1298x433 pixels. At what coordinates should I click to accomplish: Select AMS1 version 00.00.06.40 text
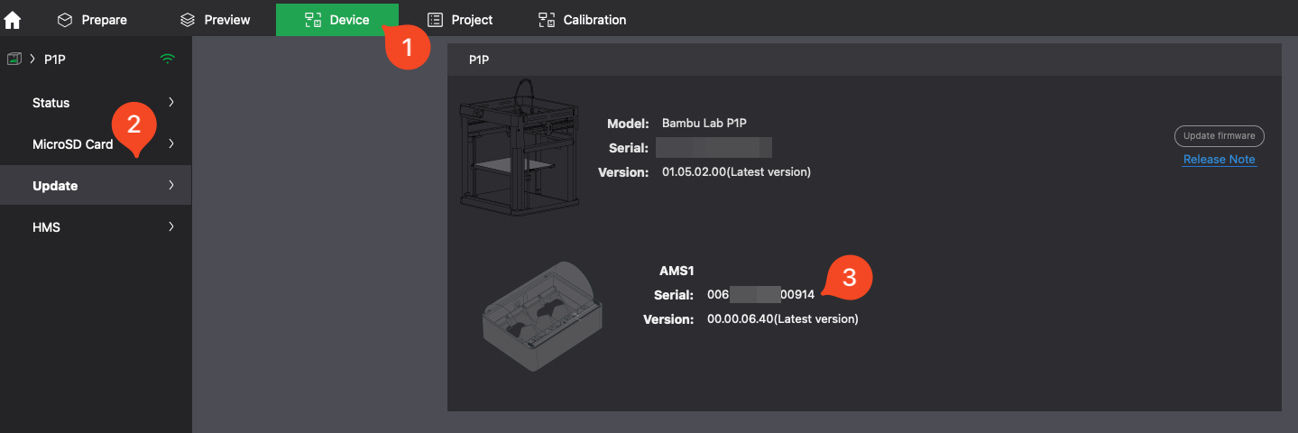click(782, 318)
